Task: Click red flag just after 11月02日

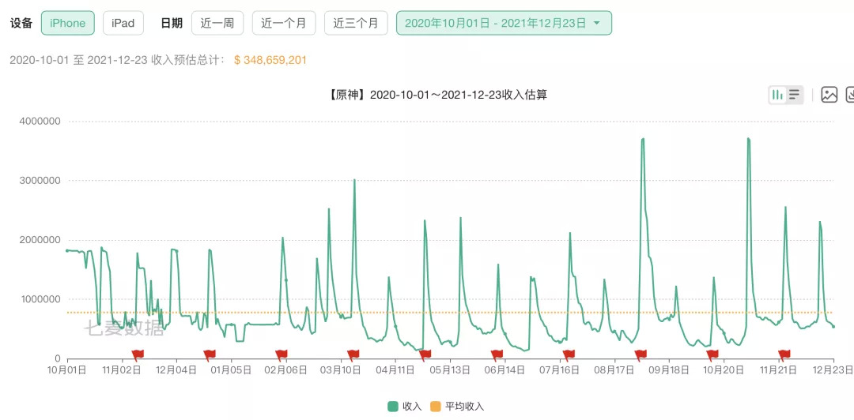Action: click(x=138, y=354)
